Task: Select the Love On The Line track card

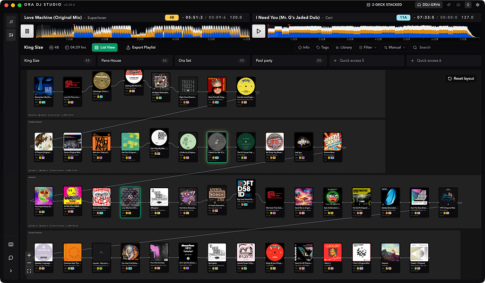Action: click(72, 92)
